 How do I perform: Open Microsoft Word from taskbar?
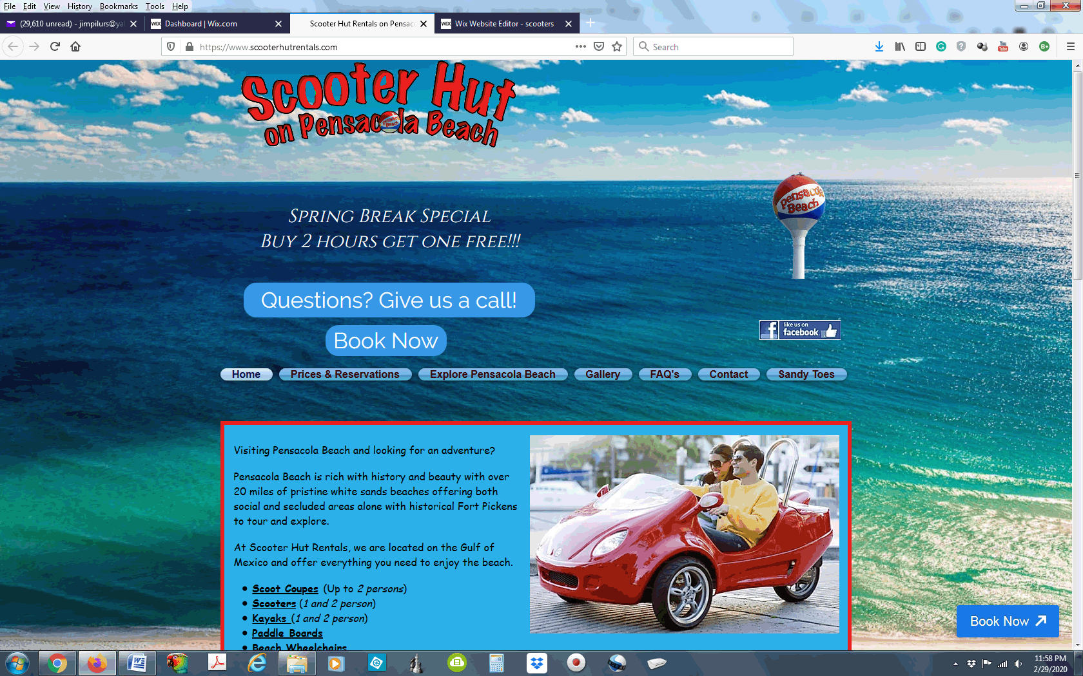point(137,662)
